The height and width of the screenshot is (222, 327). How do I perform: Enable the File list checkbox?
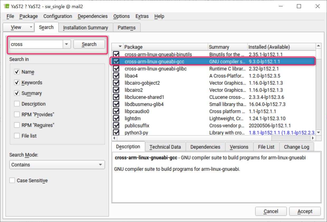pos(17,136)
